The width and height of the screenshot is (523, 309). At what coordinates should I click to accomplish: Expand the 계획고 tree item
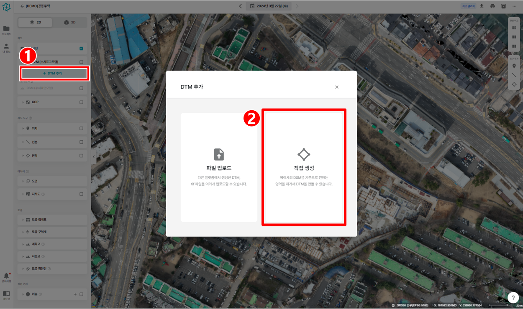pyautogui.click(x=23, y=244)
